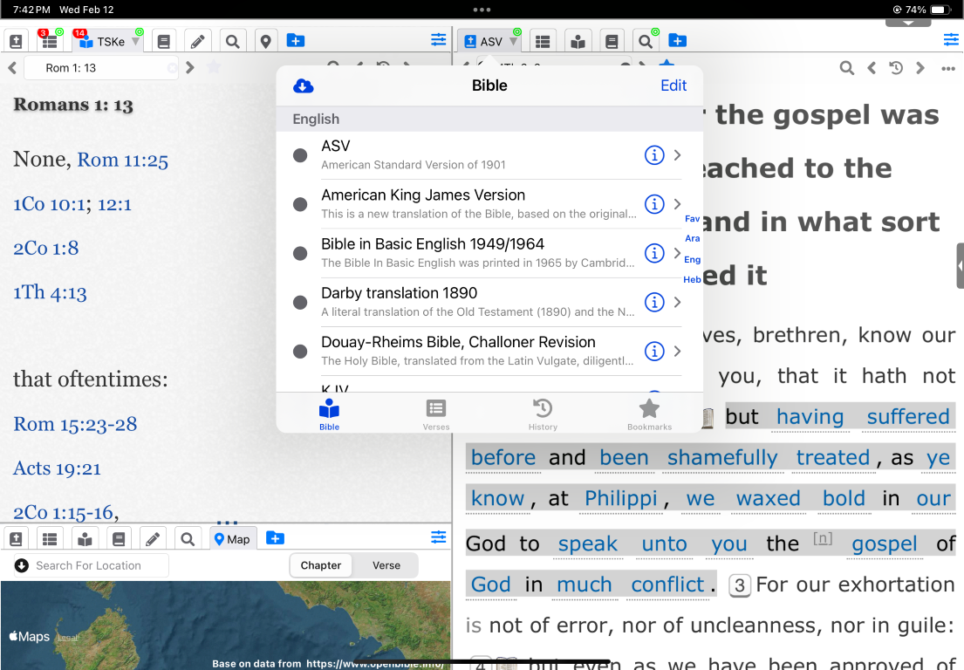Open the search magnifier in the right pane toolbar
Screen dimensions: 964x670
tap(645, 41)
